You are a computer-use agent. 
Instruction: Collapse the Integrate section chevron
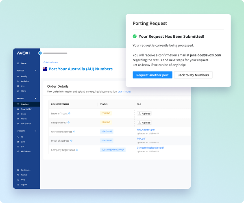pyautogui.click(x=35, y=131)
